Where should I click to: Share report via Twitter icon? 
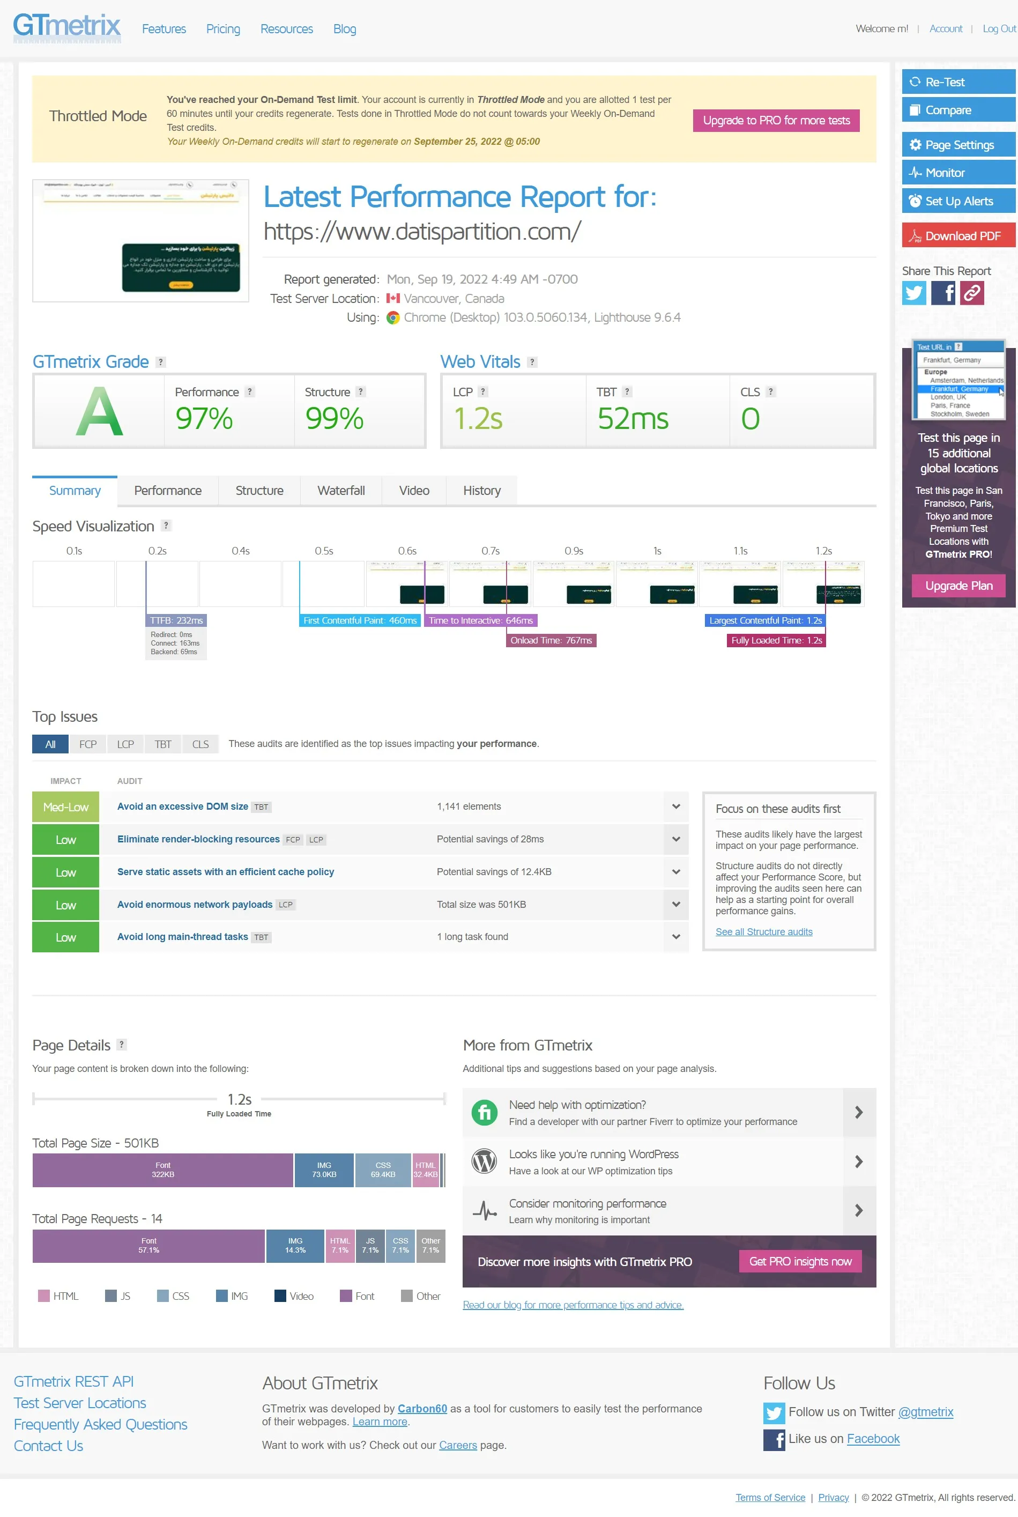[913, 293]
